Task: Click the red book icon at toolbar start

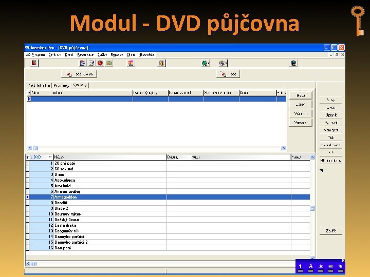Action: coord(34,63)
